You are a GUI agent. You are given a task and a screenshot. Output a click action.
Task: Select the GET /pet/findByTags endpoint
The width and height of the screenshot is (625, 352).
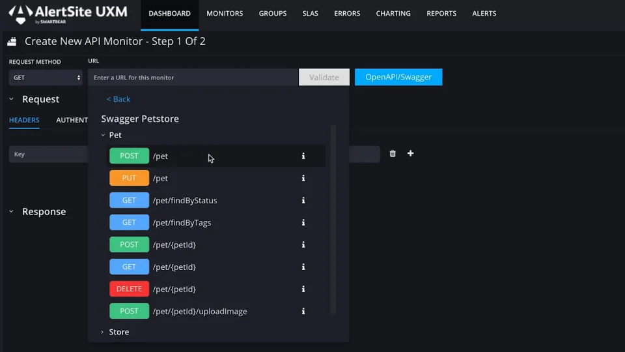pos(217,222)
